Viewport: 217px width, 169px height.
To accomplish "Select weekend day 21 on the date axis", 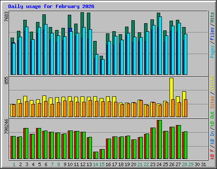I will click(140, 164).
